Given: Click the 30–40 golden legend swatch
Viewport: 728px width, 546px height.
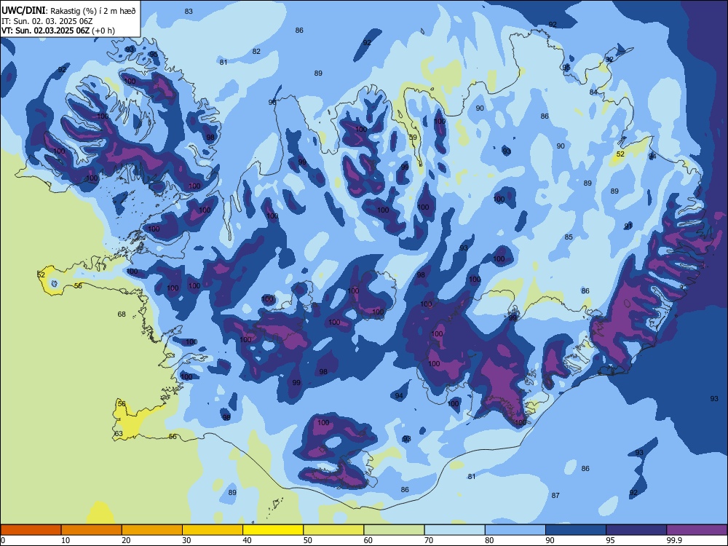Looking at the screenshot, I should 213,530.
